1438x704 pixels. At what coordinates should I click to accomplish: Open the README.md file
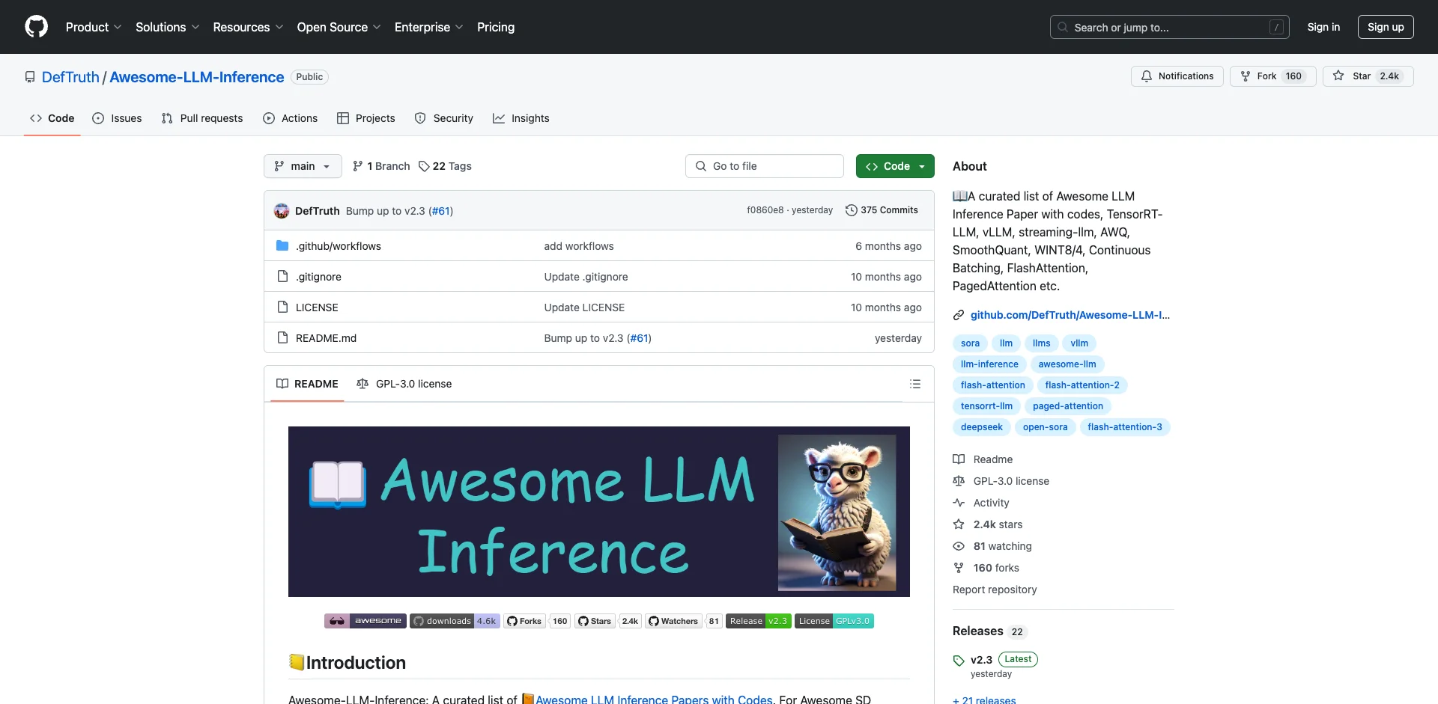click(326, 338)
